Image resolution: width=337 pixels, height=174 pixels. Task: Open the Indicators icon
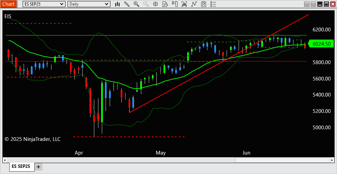[194, 4]
